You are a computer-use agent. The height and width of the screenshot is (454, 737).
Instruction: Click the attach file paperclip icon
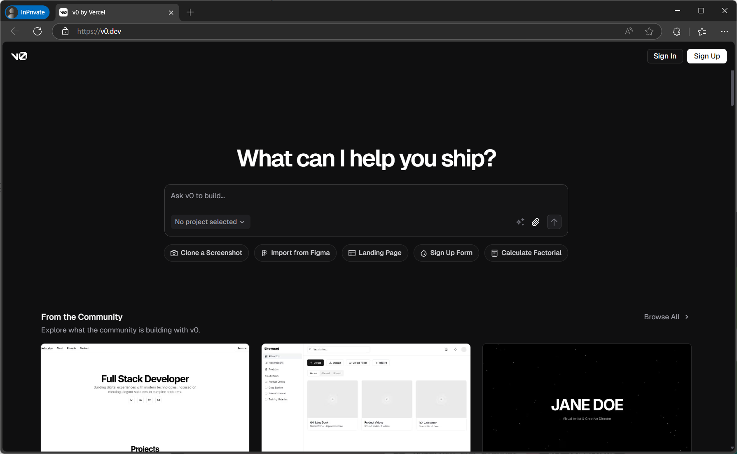pyautogui.click(x=536, y=222)
